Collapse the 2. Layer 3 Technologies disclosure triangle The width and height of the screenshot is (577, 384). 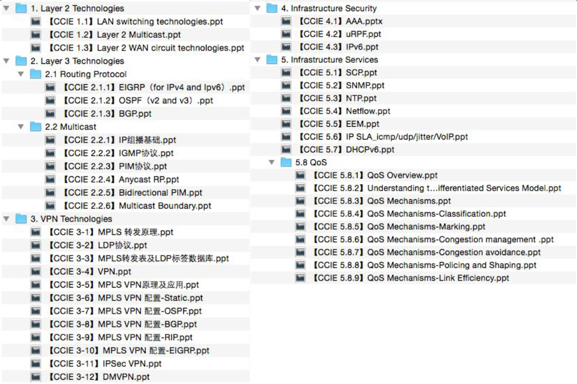[6, 61]
